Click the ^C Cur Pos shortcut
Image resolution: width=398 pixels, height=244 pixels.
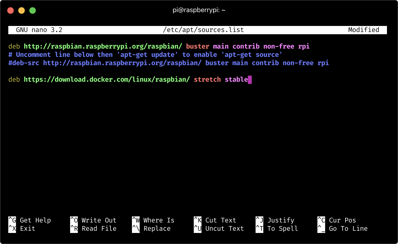pos(337,220)
